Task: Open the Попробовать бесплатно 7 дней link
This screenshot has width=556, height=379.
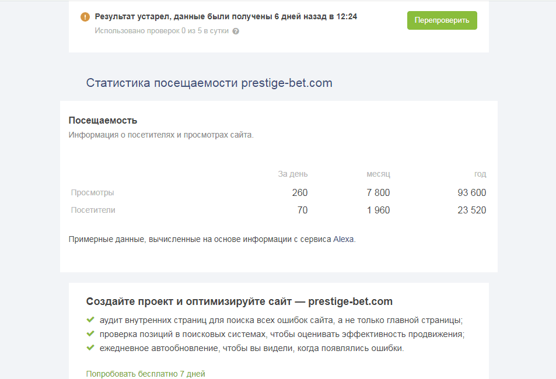Action: point(145,374)
